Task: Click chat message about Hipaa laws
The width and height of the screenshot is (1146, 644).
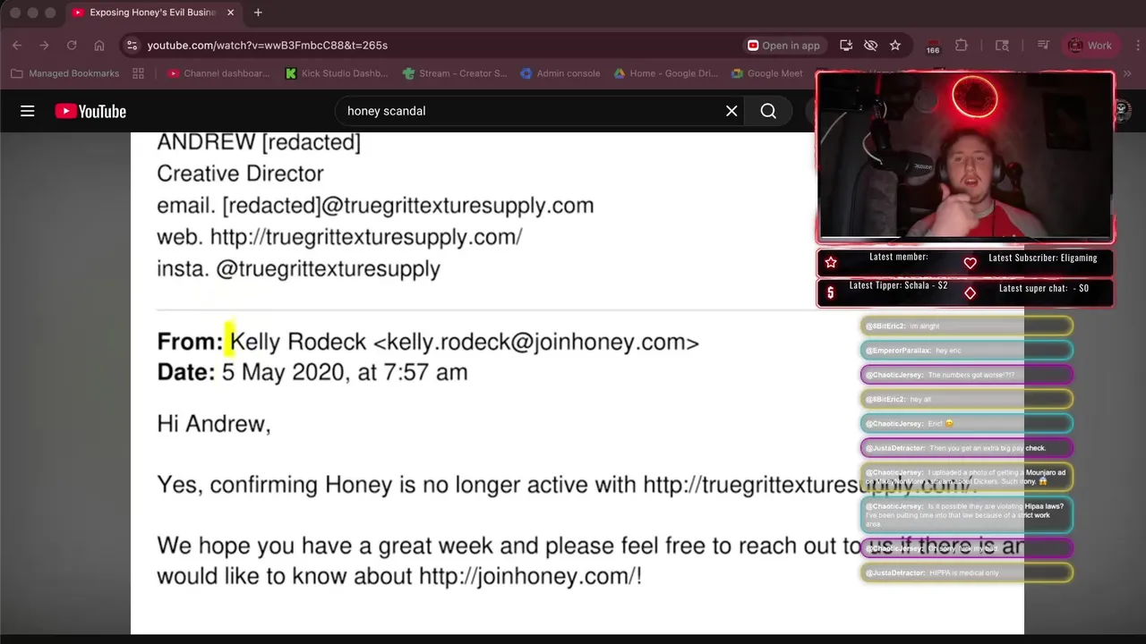Action: [966, 514]
